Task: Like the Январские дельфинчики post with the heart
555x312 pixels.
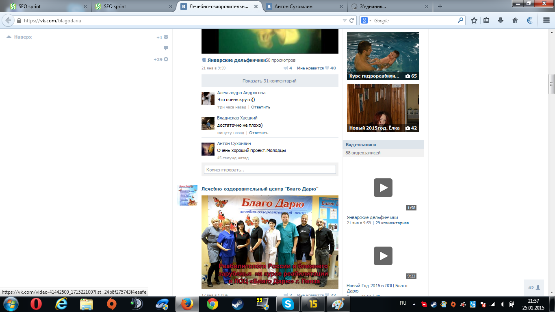Action: coord(327,68)
